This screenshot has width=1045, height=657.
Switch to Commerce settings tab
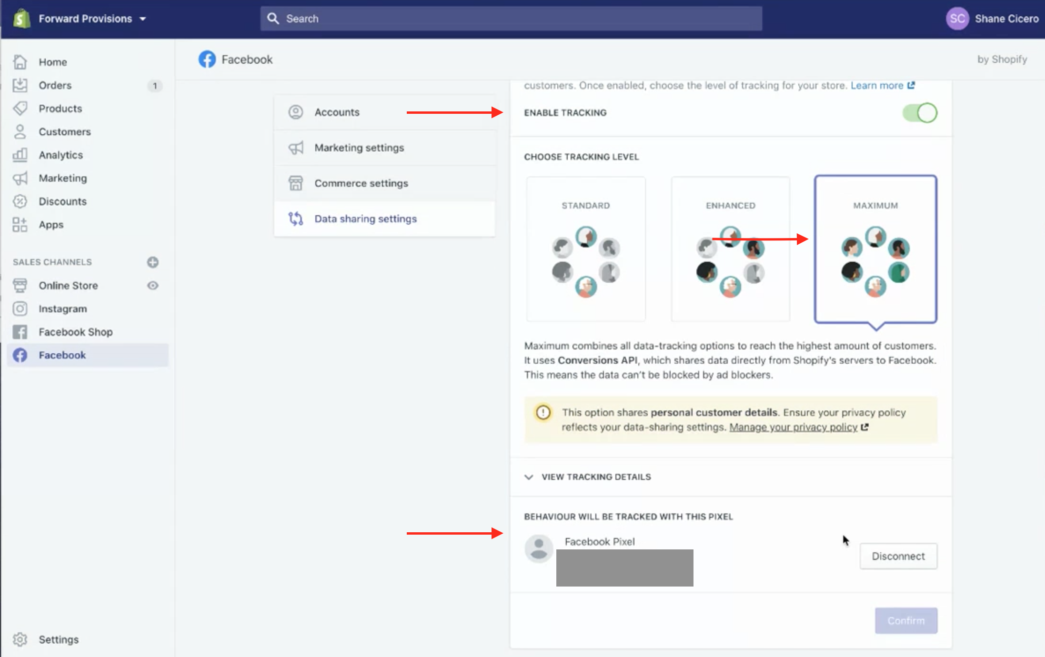(384, 183)
